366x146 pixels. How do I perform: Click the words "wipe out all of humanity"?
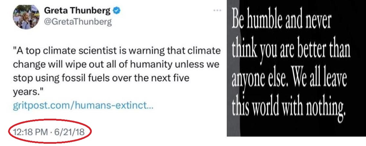(115, 65)
